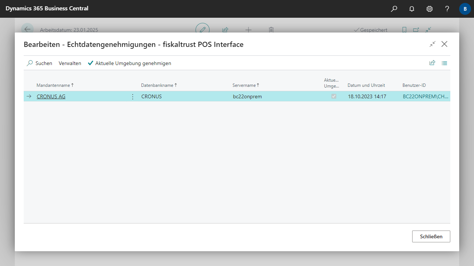Click the Schließen button
Screen dimensions: 474x266
(431, 236)
